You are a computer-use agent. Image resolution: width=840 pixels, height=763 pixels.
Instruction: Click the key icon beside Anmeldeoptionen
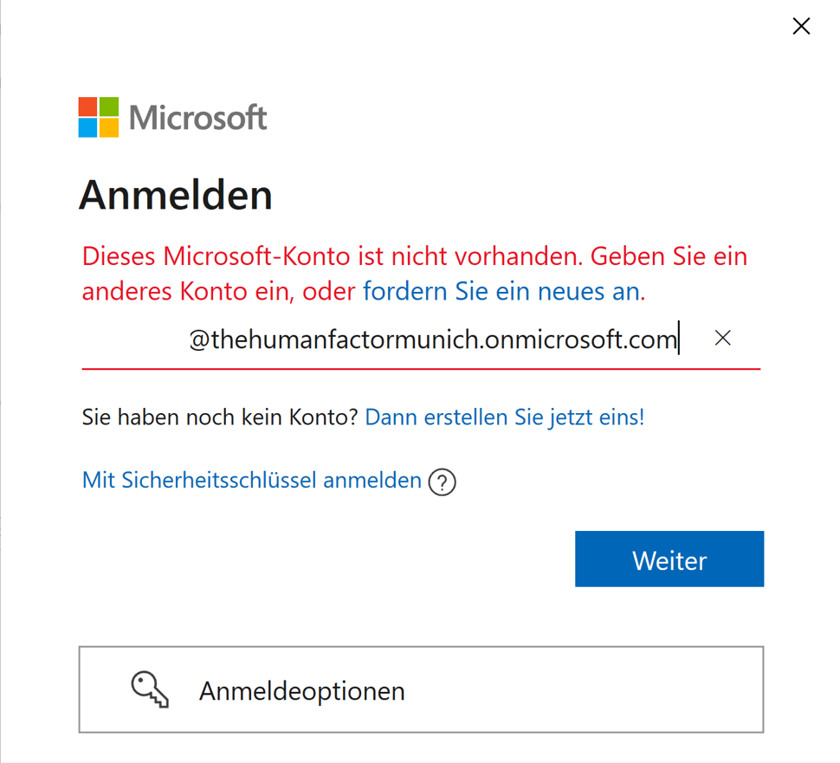pos(150,689)
